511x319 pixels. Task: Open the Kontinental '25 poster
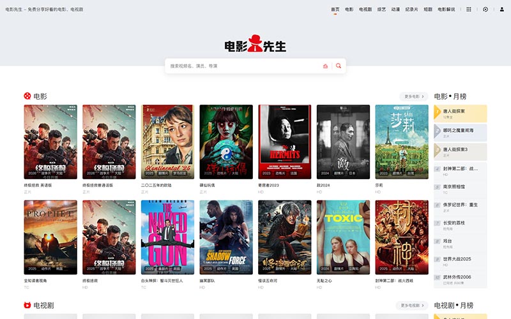167,142
